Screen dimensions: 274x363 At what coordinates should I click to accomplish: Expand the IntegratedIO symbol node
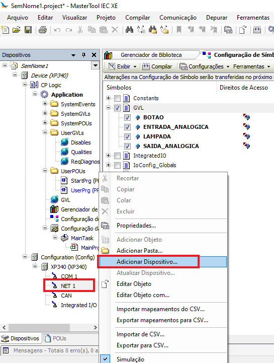click(x=108, y=156)
